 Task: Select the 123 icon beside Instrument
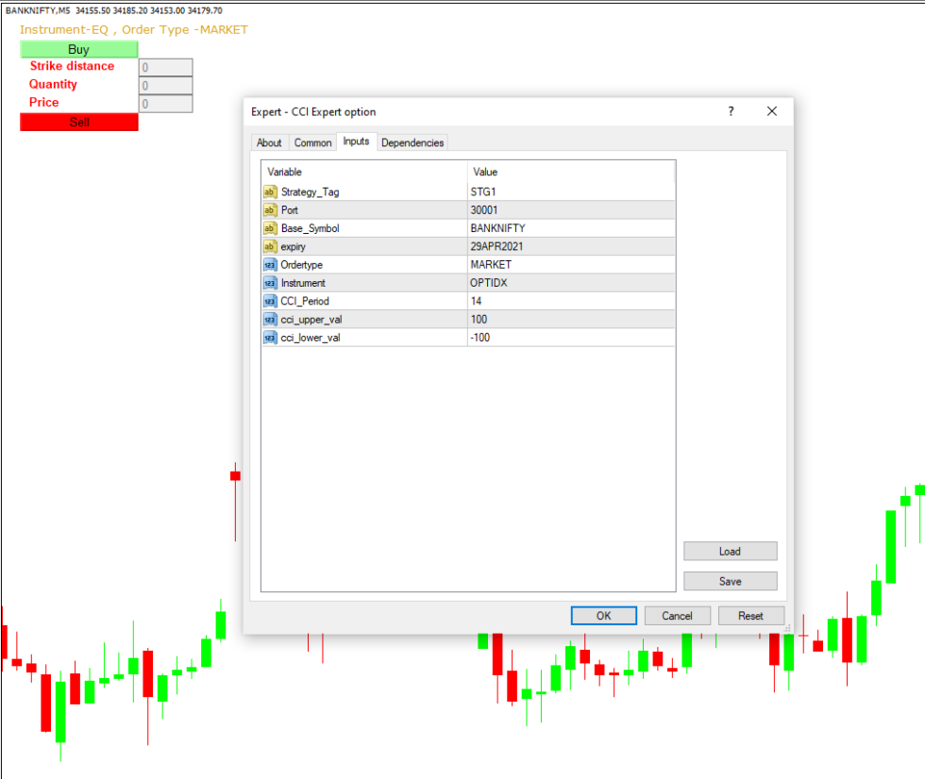(270, 283)
